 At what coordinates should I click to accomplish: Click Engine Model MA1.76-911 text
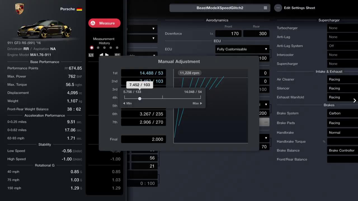pos(29,55)
